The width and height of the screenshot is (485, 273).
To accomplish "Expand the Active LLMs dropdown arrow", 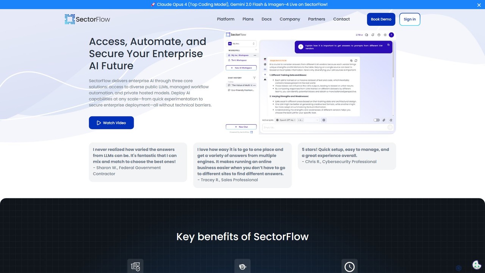I will pos(317,120).
